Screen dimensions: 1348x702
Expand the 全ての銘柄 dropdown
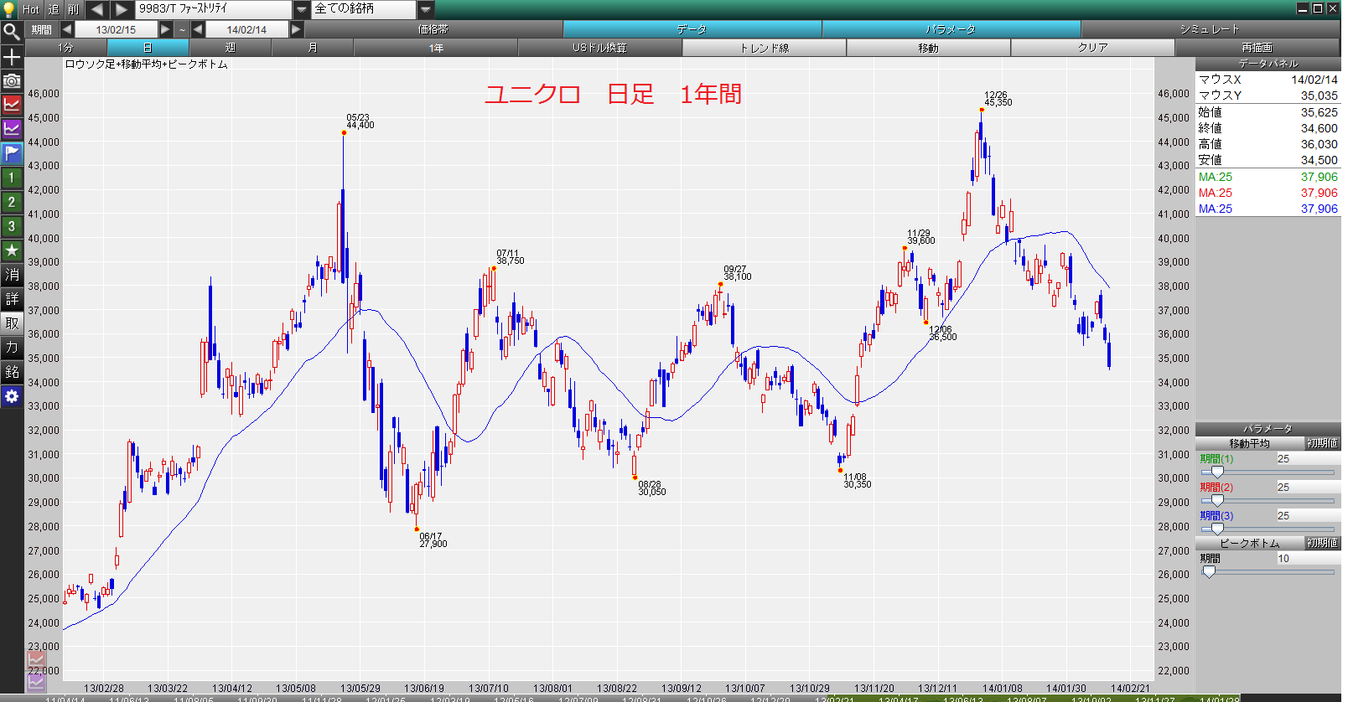coord(426,9)
